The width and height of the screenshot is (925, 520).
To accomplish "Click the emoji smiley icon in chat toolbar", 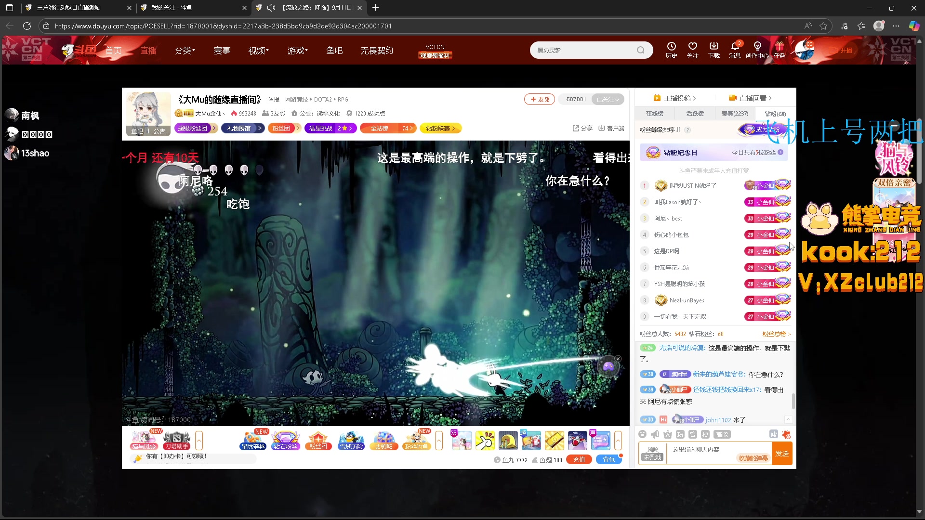I will (x=642, y=434).
